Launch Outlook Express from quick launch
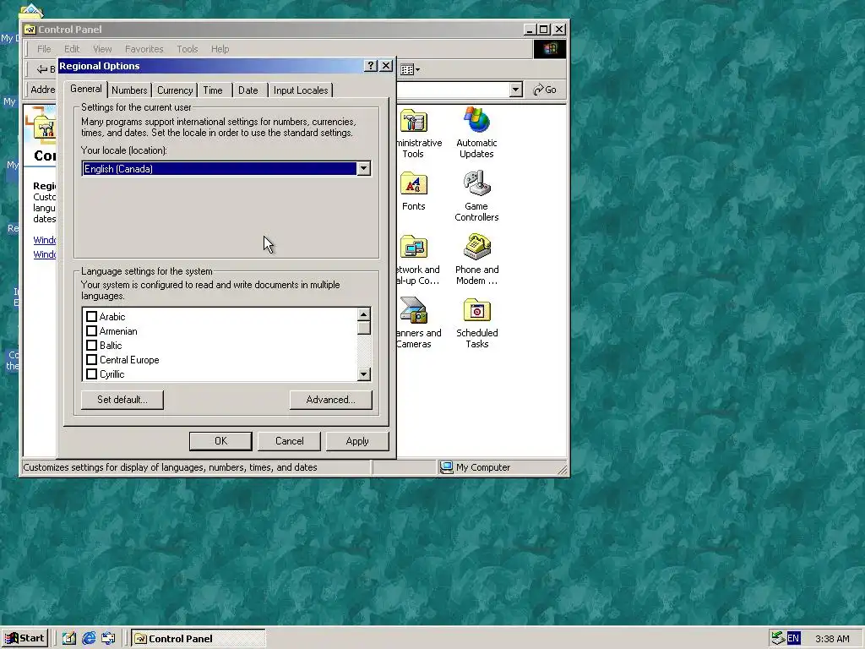The image size is (865, 649). (x=109, y=638)
